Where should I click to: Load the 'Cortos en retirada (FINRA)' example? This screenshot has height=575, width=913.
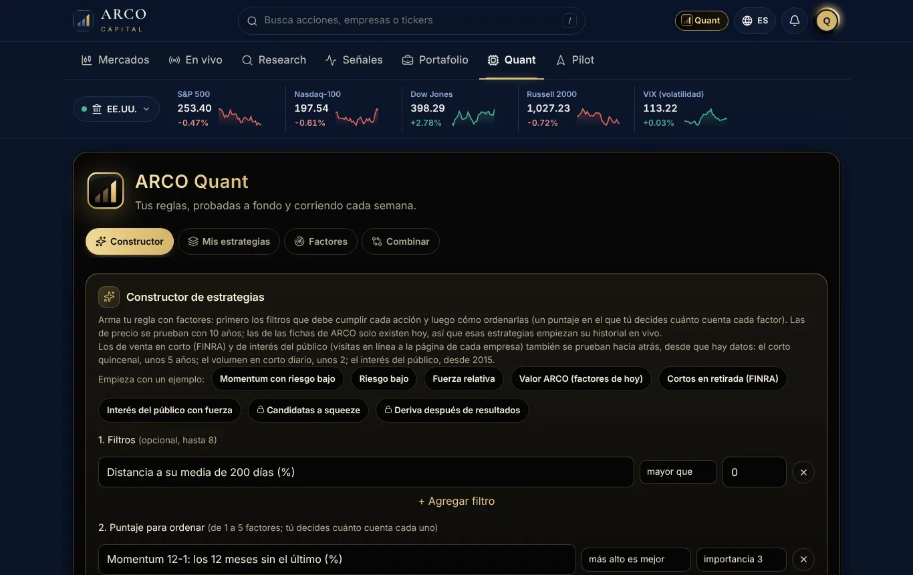pyautogui.click(x=723, y=378)
